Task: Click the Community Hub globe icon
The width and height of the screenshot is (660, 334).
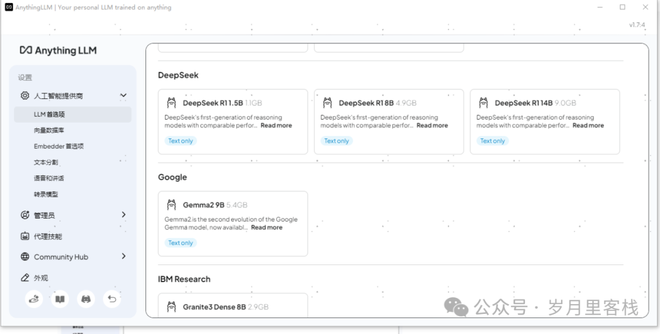Action: pos(25,256)
